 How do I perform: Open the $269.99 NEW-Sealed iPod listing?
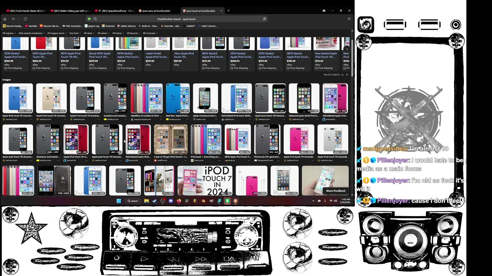[15, 54]
